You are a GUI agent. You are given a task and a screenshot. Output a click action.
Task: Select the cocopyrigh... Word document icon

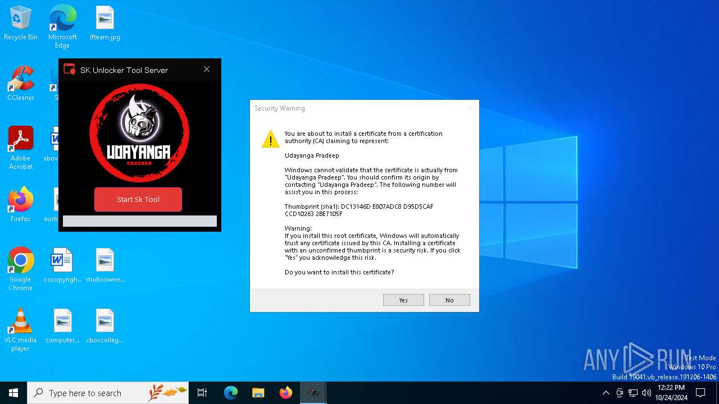pyautogui.click(x=62, y=266)
